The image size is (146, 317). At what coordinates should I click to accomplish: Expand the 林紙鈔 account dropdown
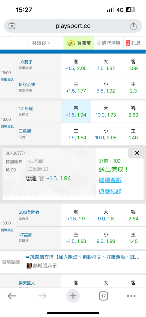point(41,43)
